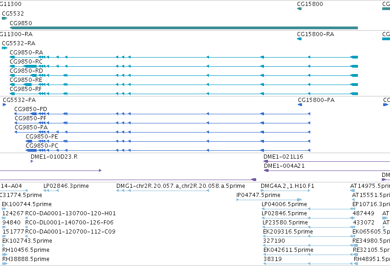390x266 pixels.
Task: Select the DMG1-chr2R.20.057.a EST label
Action: tap(181, 186)
